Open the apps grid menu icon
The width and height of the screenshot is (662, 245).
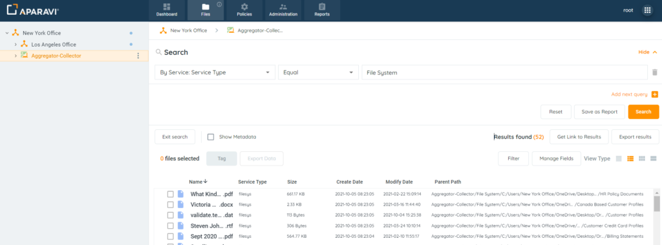click(647, 10)
